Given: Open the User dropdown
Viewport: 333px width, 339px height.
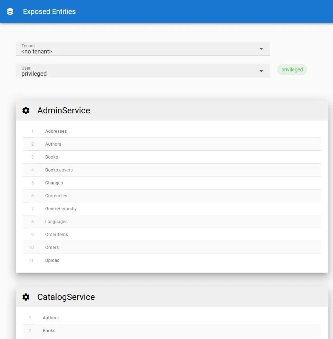Looking at the screenshot, I should point(143,71).
